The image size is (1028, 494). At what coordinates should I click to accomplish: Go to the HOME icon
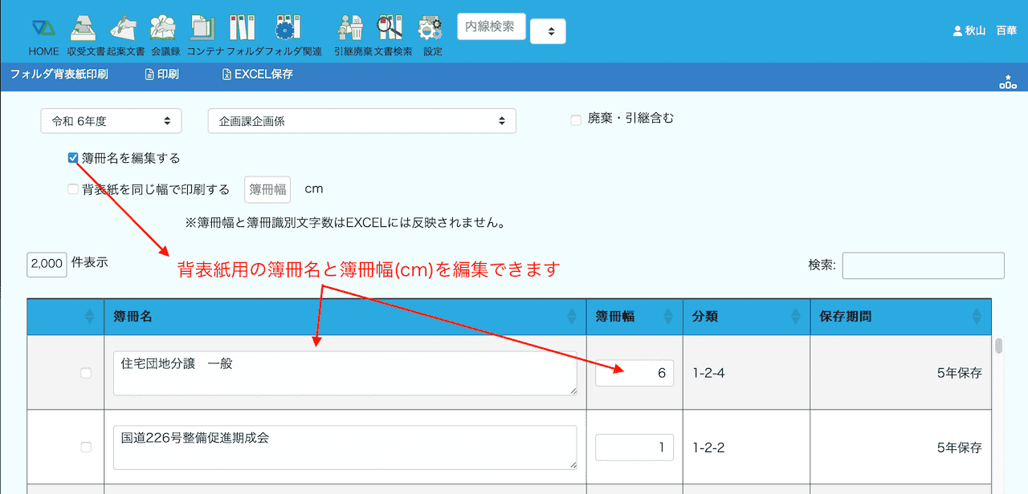[43, 29]
